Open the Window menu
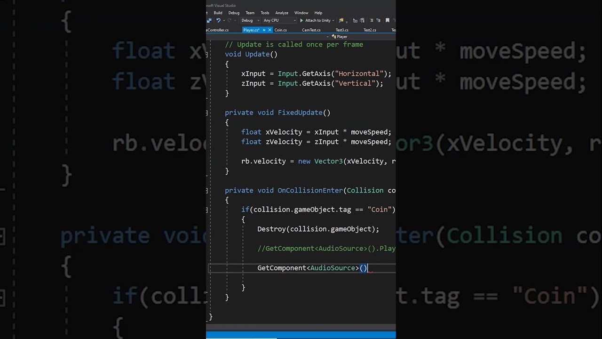Viewport: 602px width, 339px height. [301, 13]
